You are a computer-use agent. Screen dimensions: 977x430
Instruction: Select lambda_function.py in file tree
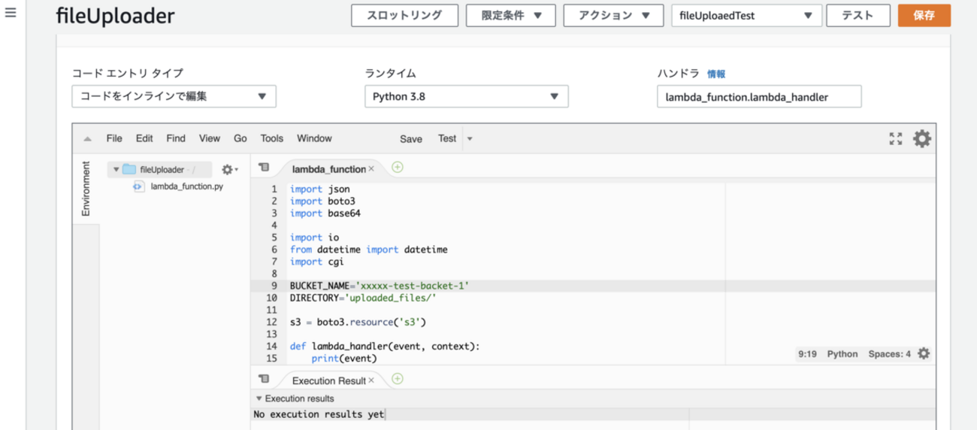click(x=186, y=186)
